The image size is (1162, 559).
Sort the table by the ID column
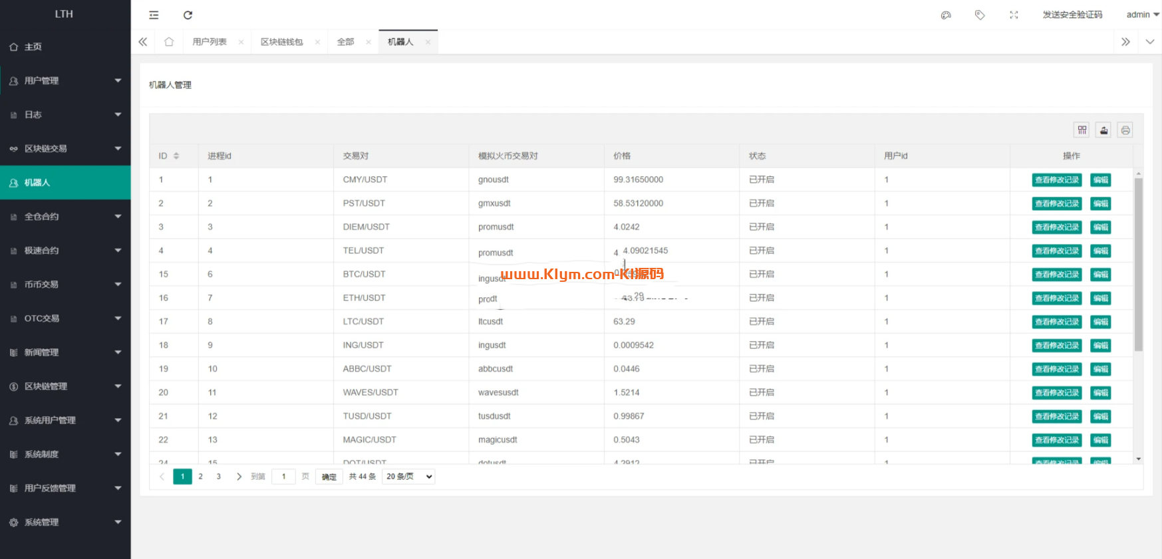tap(176, 156)
